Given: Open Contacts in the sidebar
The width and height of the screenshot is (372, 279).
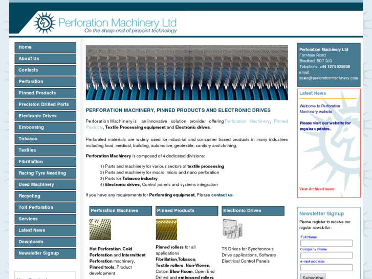Looking at the screenshot, I should 46,70.
